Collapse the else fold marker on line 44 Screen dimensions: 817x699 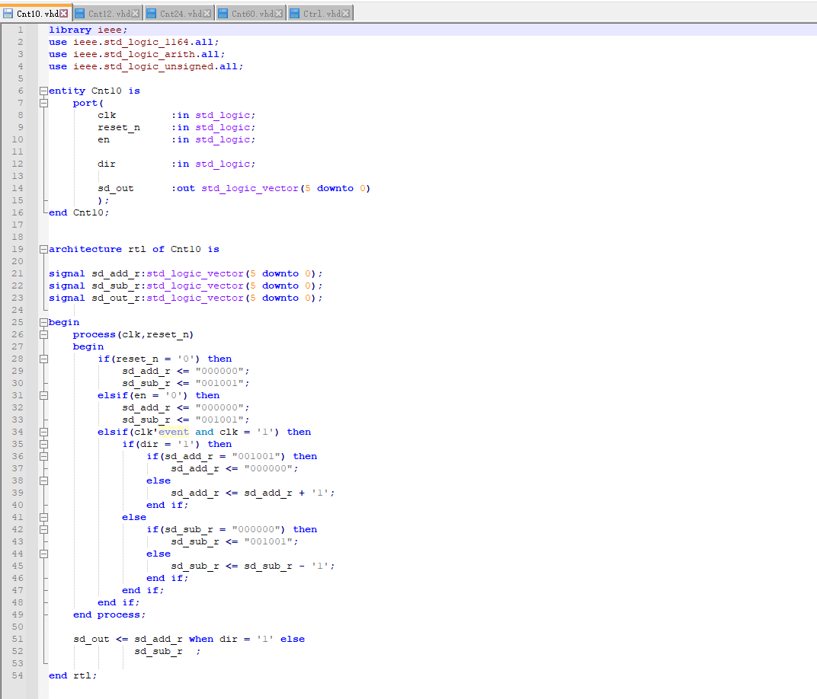[x=43, y=554]
